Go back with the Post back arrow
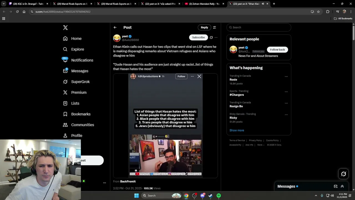The width and height of the screenshot is (355, 200). point(115,27)
